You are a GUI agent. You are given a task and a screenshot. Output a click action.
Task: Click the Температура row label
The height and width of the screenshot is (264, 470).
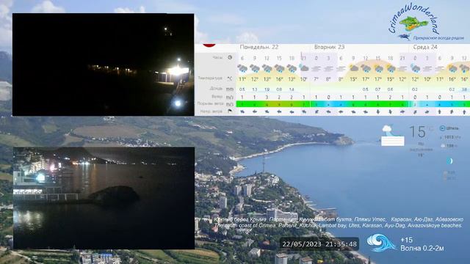pos(210,78)
